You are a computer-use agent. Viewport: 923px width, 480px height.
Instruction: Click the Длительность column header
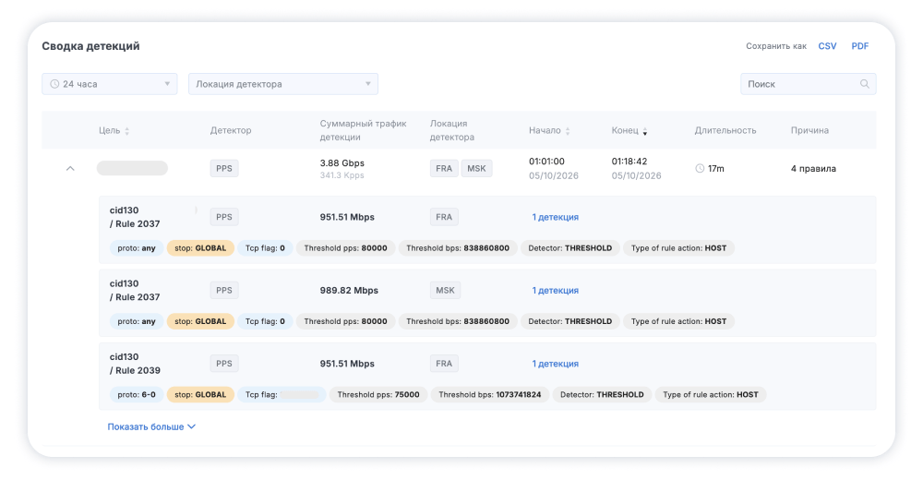pos(725,130)
